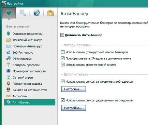Select Анти-Спам in the sidebar
Screen dimensions: 148x125
pos(20,96)
